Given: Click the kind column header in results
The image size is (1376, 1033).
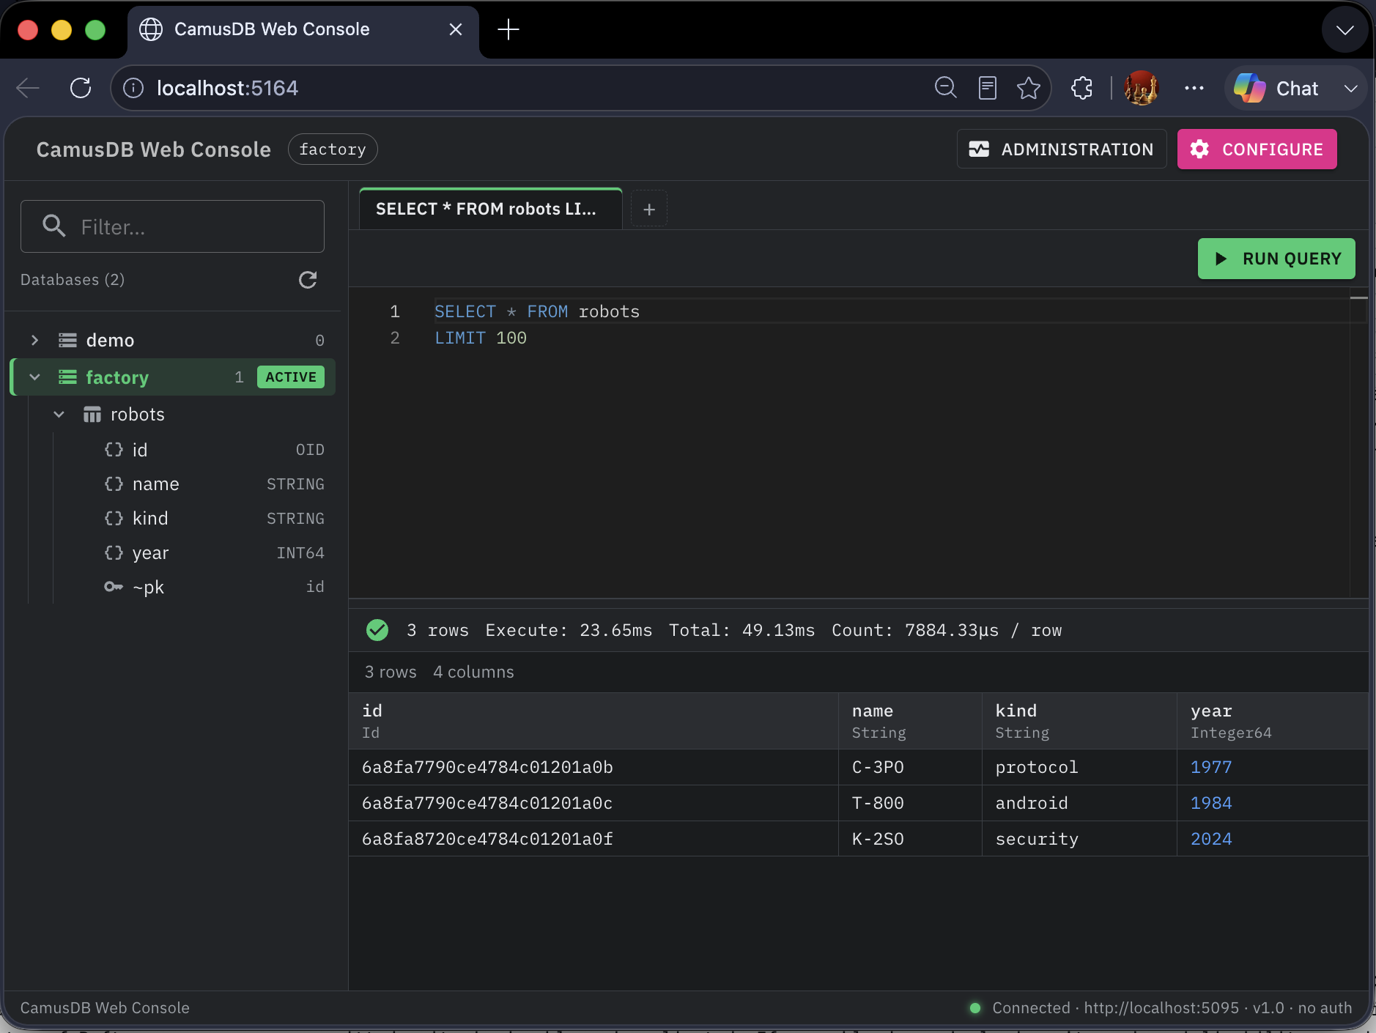Looking at the screenshot, I should [1079, 721].
